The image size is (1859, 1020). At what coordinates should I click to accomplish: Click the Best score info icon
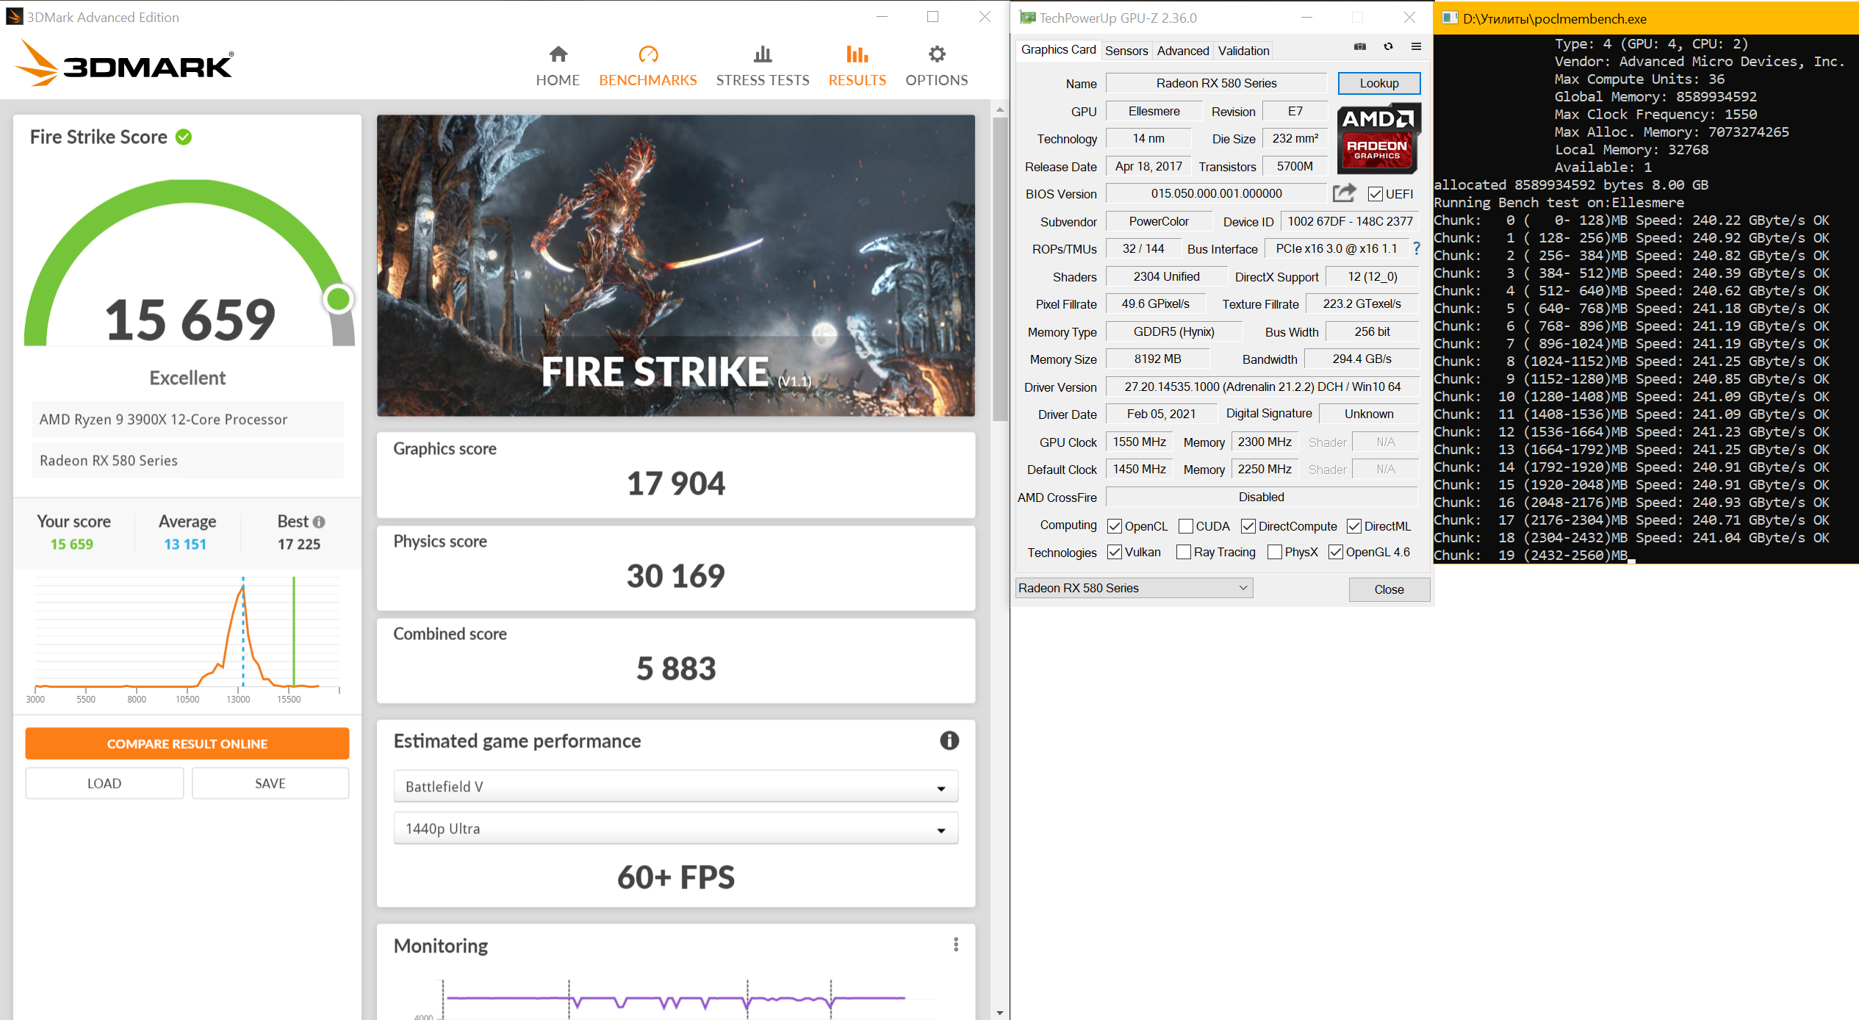click(319, 522)
